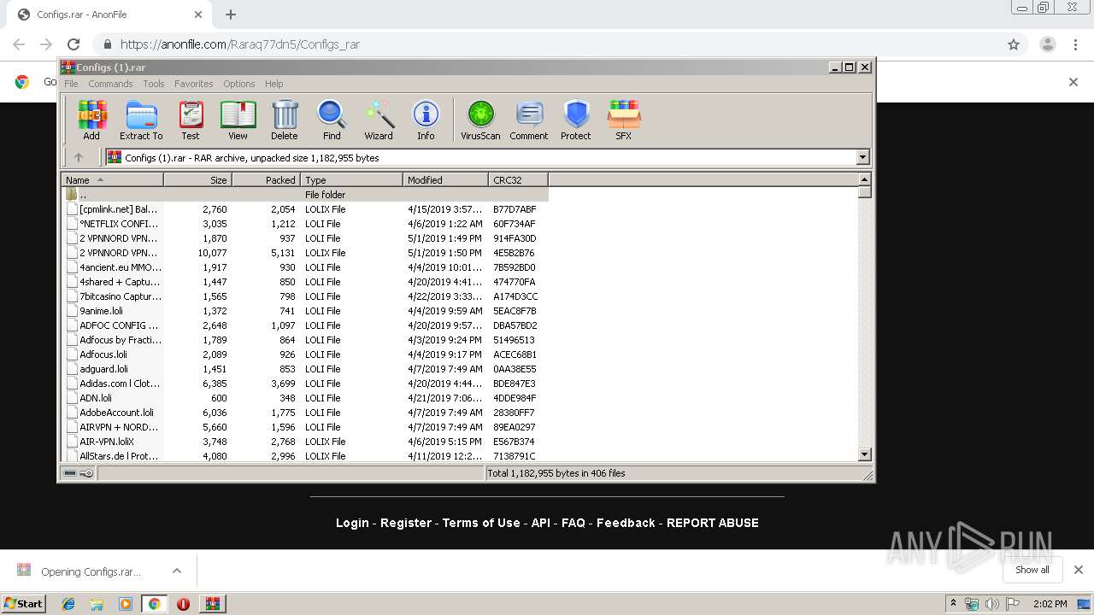This screenshot has width=1094, height=615.
Task: Launch the Wizard icon
Action: pos(379,120)
